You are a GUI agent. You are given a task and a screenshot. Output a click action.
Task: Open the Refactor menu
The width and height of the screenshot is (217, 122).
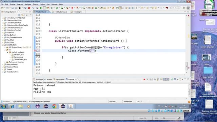tap(20, 4)
